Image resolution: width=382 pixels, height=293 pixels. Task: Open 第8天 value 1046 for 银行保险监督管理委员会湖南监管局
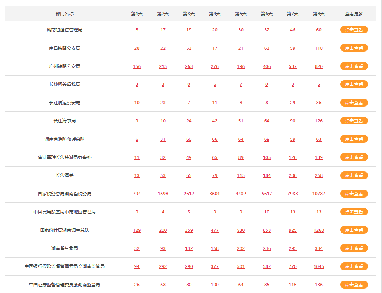click(x=319, y=266)
